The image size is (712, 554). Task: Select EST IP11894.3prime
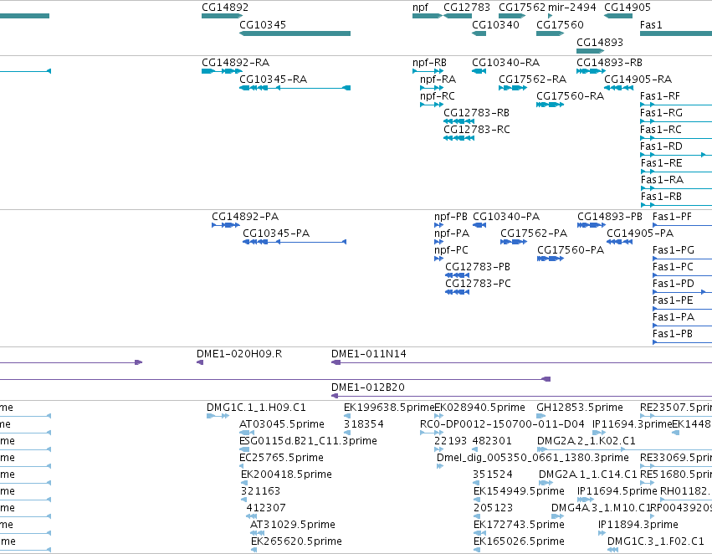coord(638,525)
